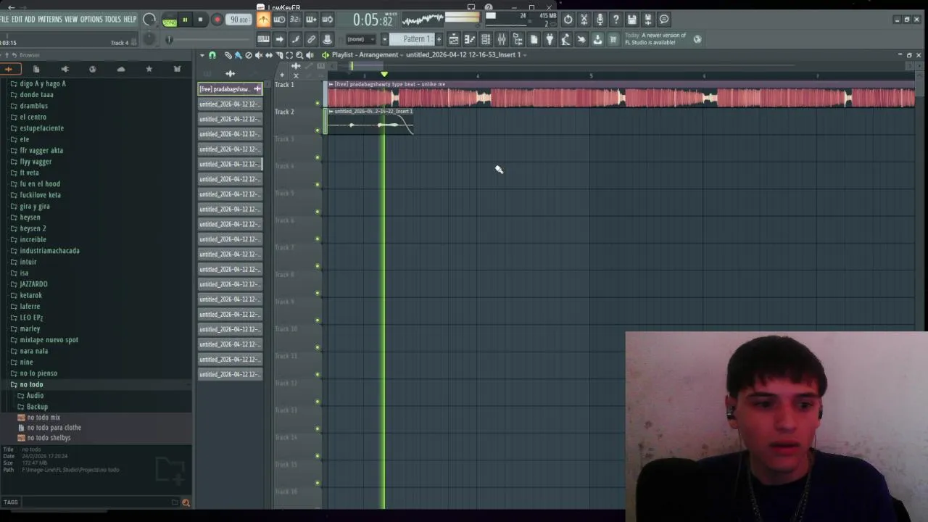Save project with floppy disk icon

[631, 19]
